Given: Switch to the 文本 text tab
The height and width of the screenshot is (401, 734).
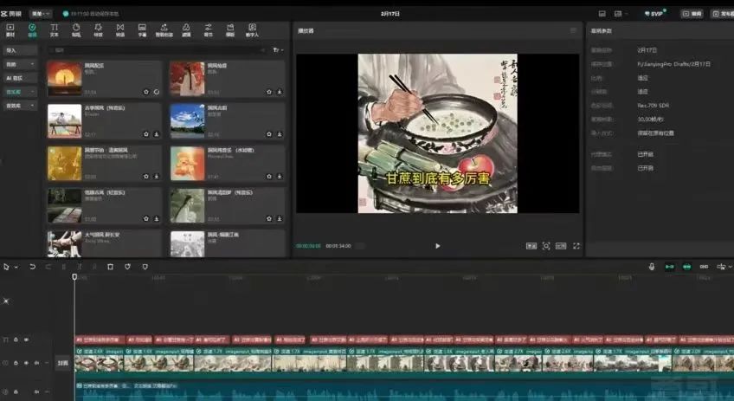Looking at the screenshot, I should (55, 30).
